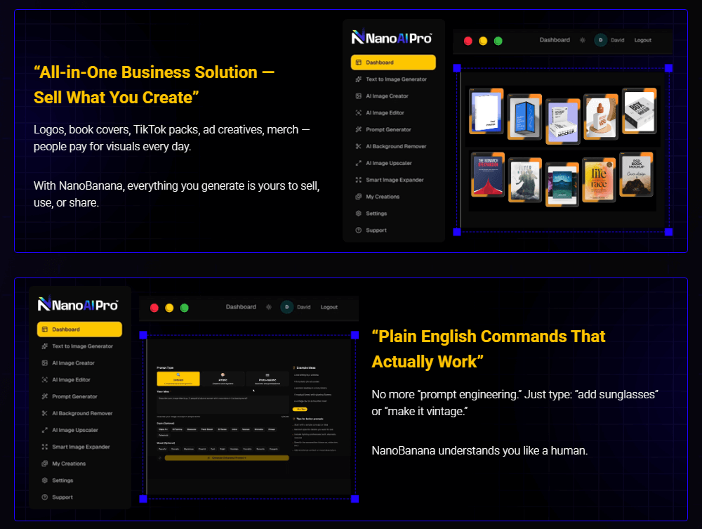Viewport: 702px width, 529px height.
Task: Toggle the sun theme icon above book mockups
Action: 582,41
